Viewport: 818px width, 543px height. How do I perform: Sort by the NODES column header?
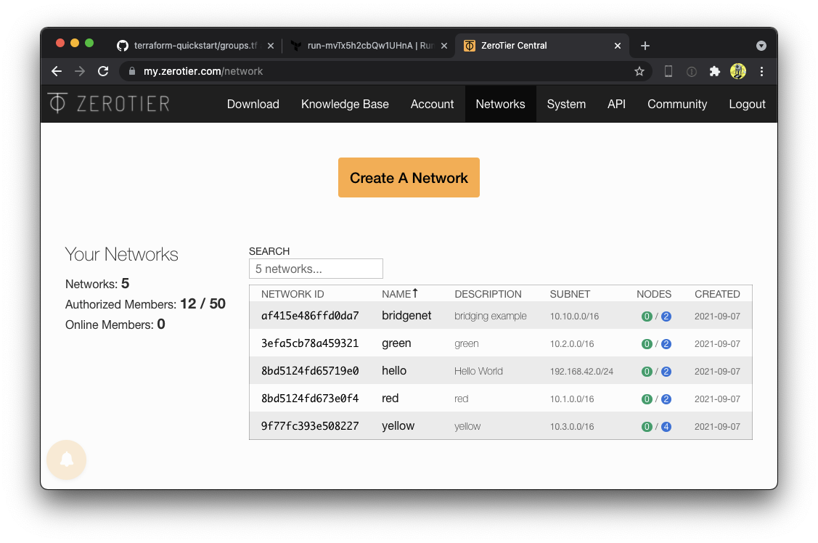[x=654, y=294]
